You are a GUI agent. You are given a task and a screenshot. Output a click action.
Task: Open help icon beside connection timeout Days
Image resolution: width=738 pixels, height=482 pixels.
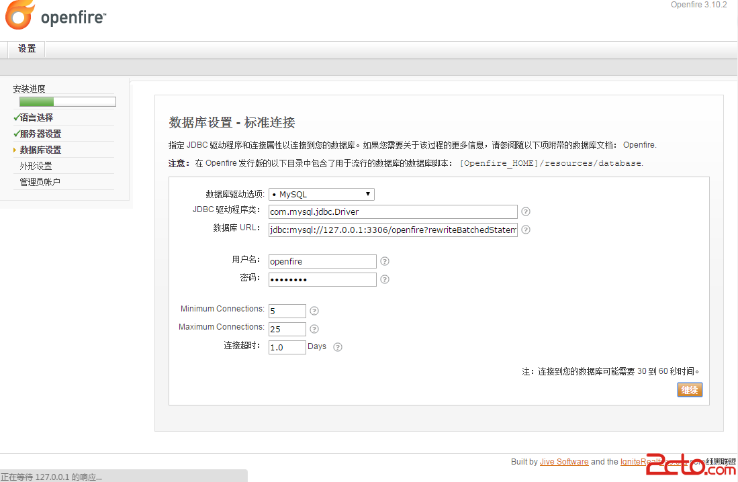(x=338, y=347)
